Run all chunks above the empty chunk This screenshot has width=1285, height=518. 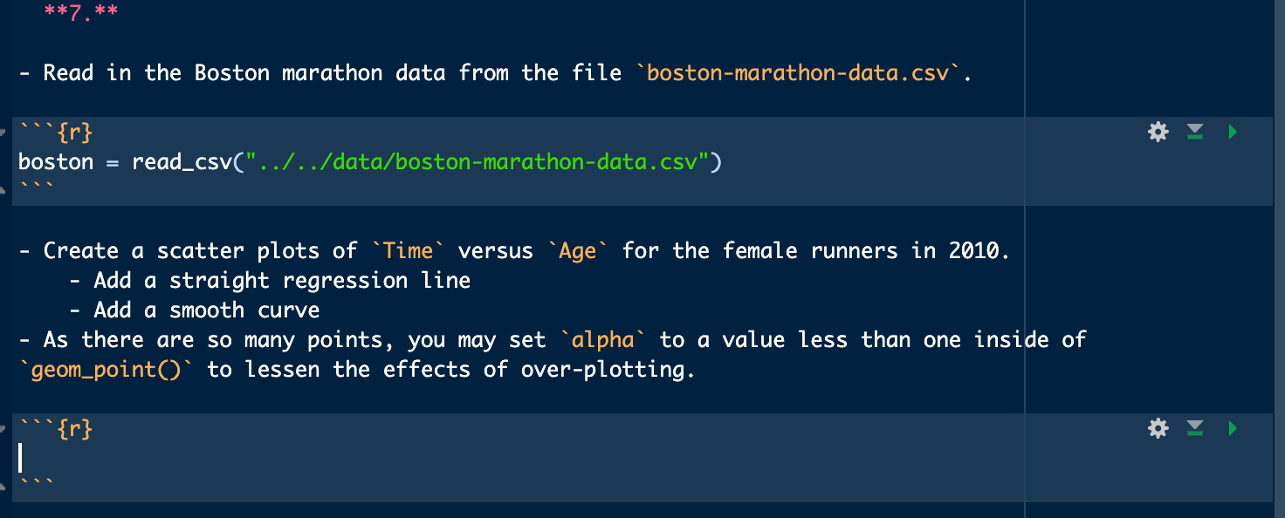[1195, 428]
